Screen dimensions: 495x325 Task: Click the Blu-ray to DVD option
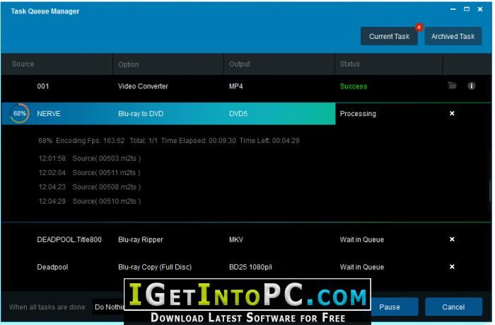pyautogui.click(x=141, y=114)
